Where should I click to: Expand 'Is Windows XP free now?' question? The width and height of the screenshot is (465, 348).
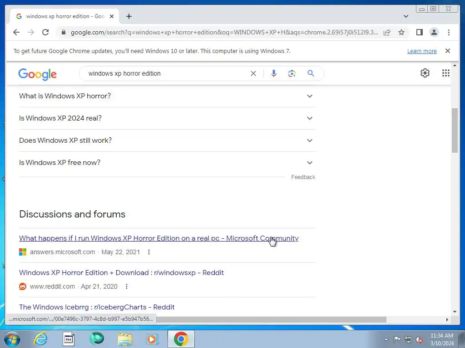tap(167, 163)
